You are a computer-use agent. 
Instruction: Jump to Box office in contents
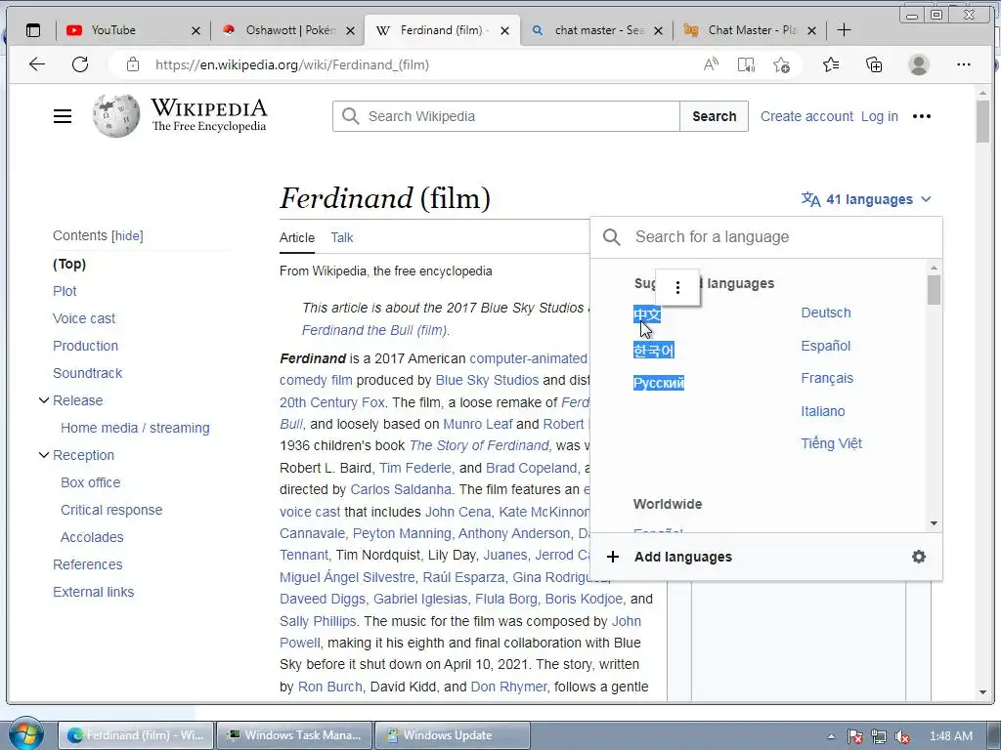90,482
